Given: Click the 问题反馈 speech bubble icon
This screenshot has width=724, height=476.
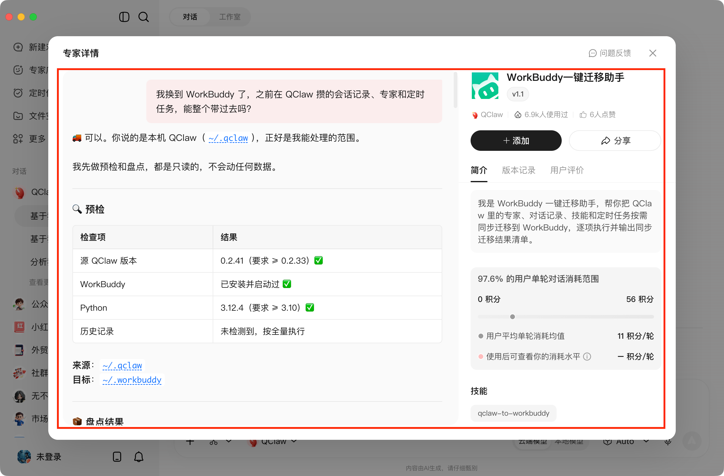Looking at the screenshot, I should (x=592, y=53).
